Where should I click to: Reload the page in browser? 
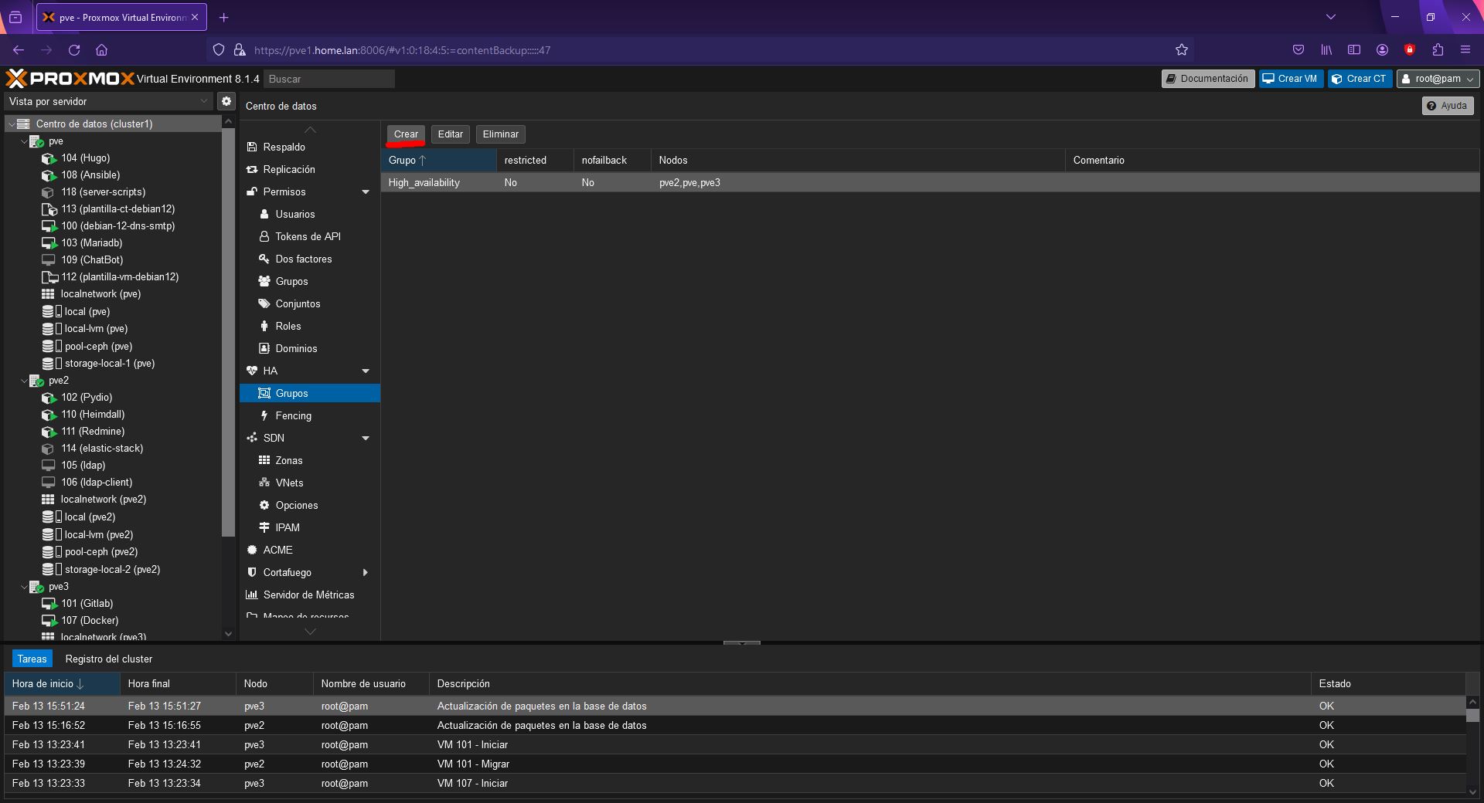pyautogui.click(x=74, y=50)
